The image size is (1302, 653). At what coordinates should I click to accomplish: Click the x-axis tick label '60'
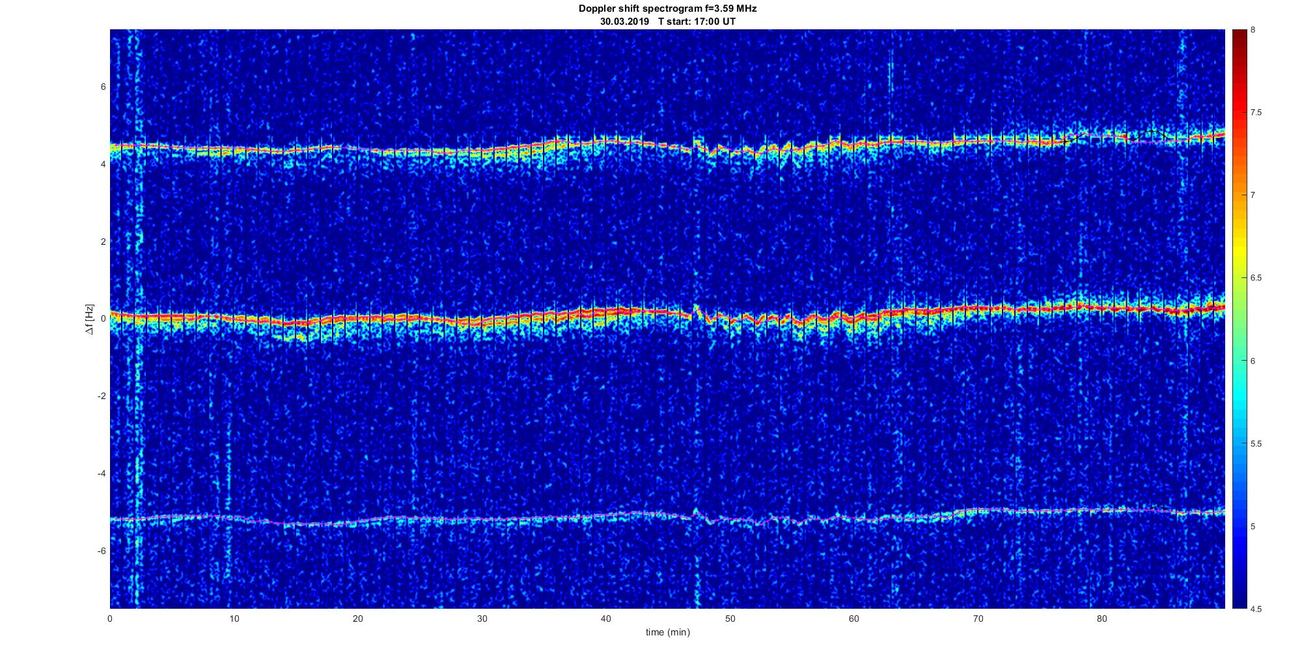coord(853,618)
